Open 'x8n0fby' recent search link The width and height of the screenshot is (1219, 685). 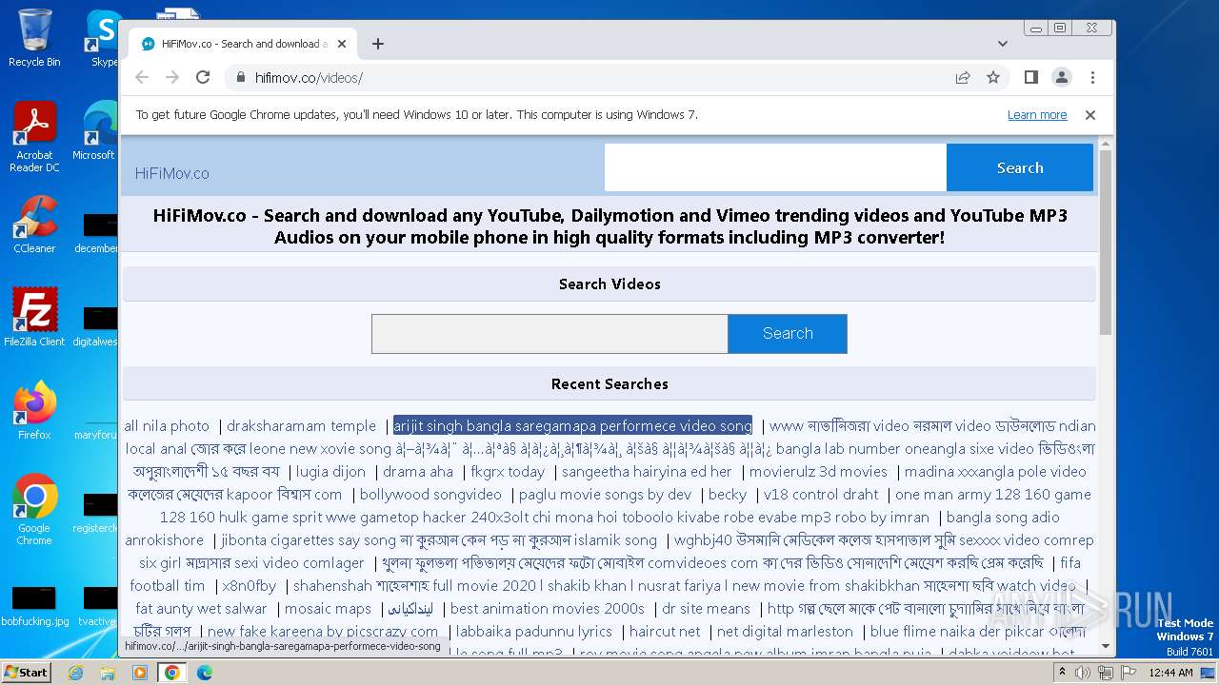249,586
